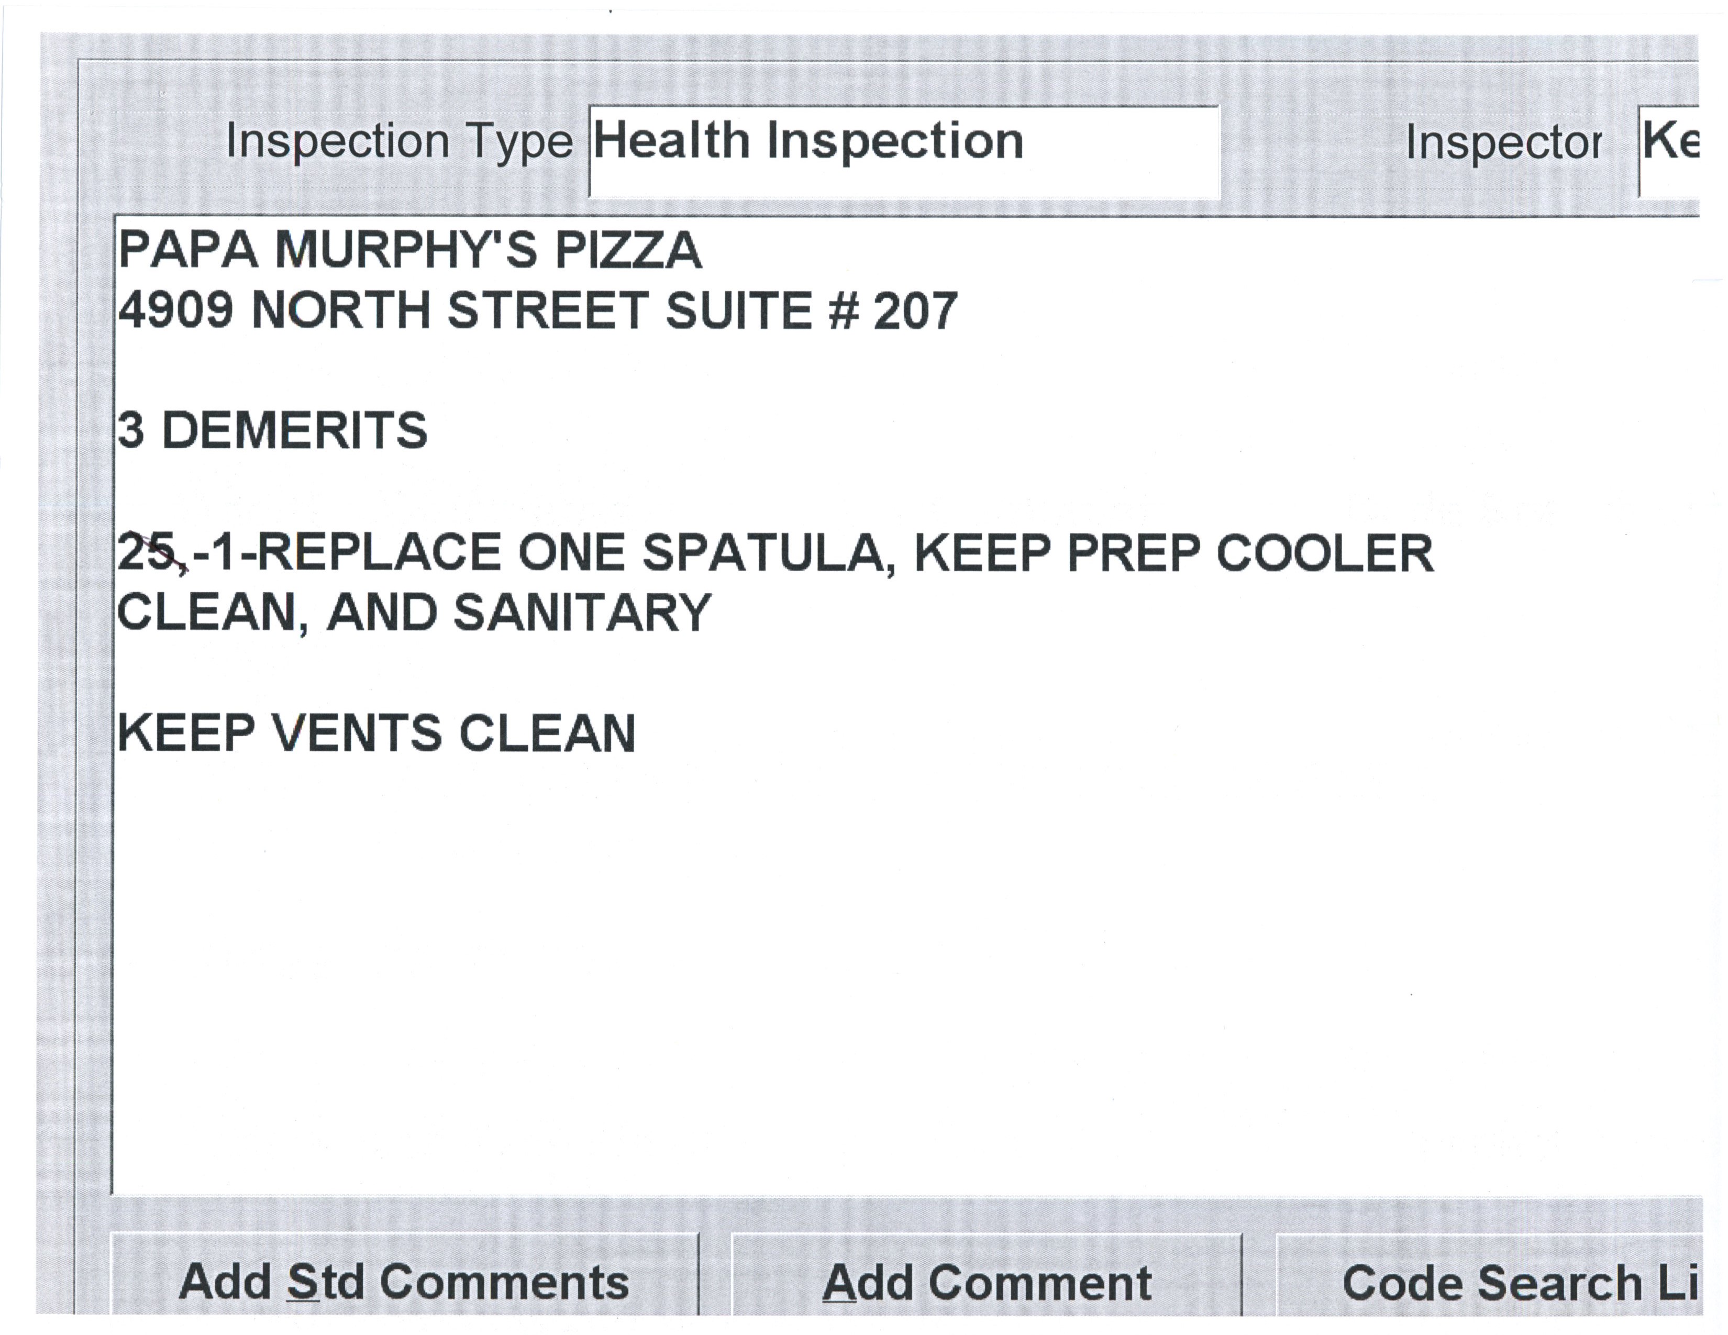1728x1335 pixels.
Task: Click the KEEP VENTS CLEAN line
Action: (376, 733)
